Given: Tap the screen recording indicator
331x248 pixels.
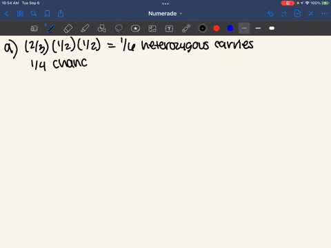Looking at the screenshot, I should point(288,3).
